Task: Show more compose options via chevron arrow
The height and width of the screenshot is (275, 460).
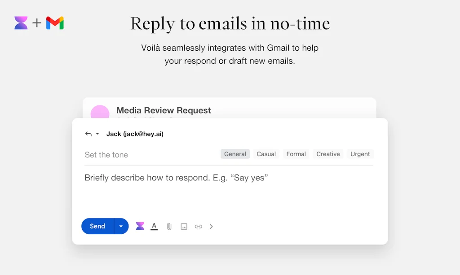Action: 211,227
